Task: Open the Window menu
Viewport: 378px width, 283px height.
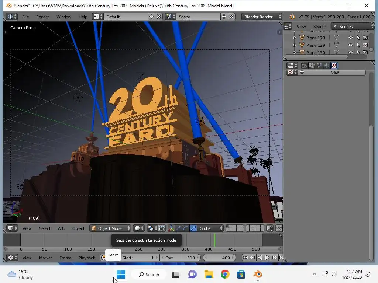Action: (x=63, y=17)
